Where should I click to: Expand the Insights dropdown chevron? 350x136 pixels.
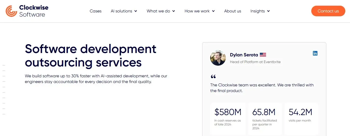click(268, 11)
